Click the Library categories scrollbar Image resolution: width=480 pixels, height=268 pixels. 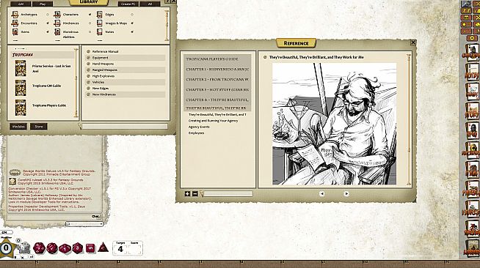click(167, 26)
